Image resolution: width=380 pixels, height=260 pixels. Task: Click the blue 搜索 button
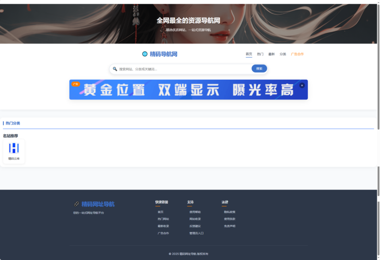pyautogui.click(x=259, y=68)
